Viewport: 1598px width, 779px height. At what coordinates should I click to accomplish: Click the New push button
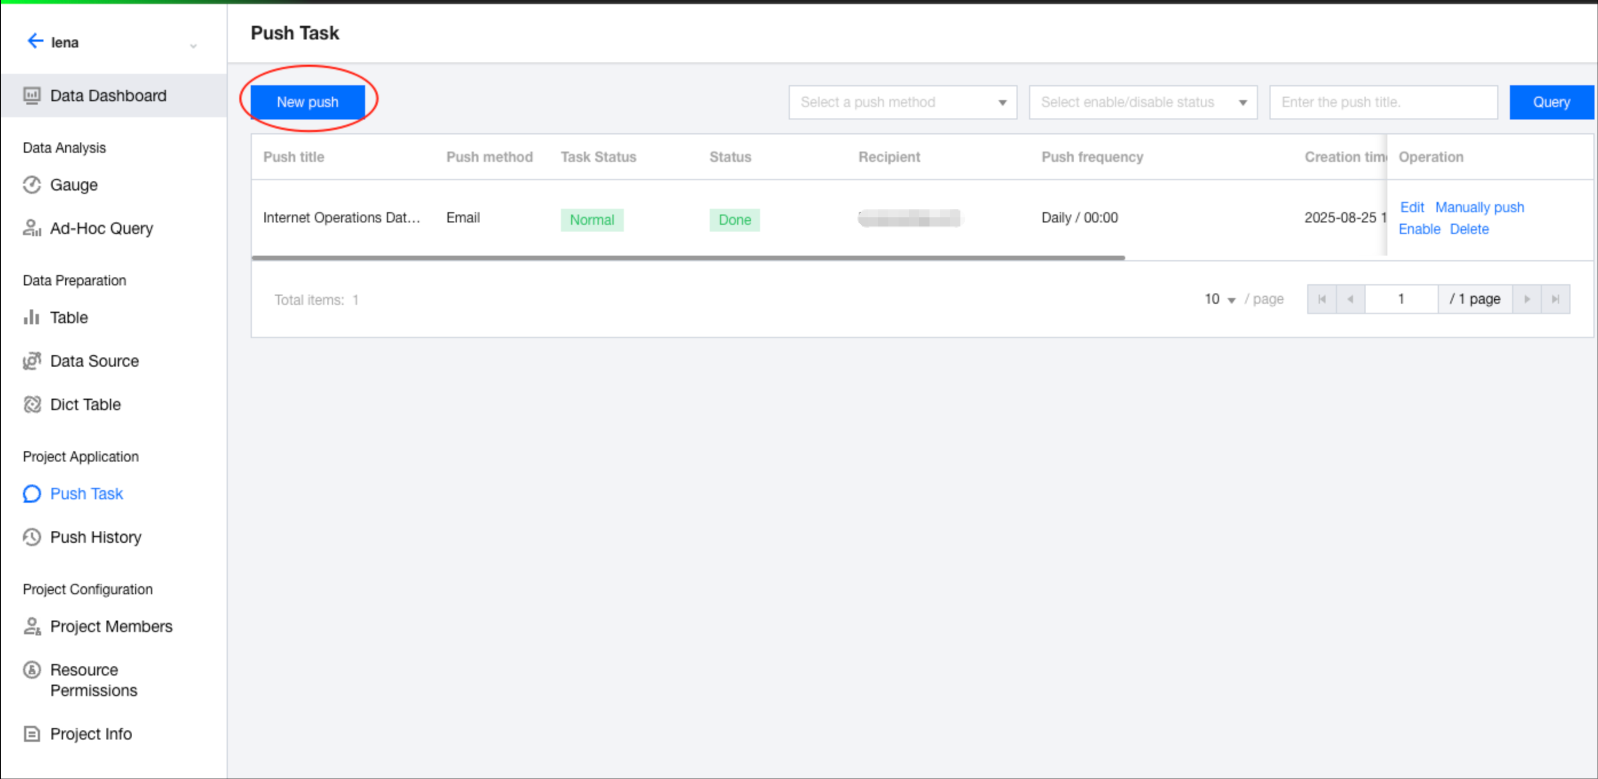point(307,102)
